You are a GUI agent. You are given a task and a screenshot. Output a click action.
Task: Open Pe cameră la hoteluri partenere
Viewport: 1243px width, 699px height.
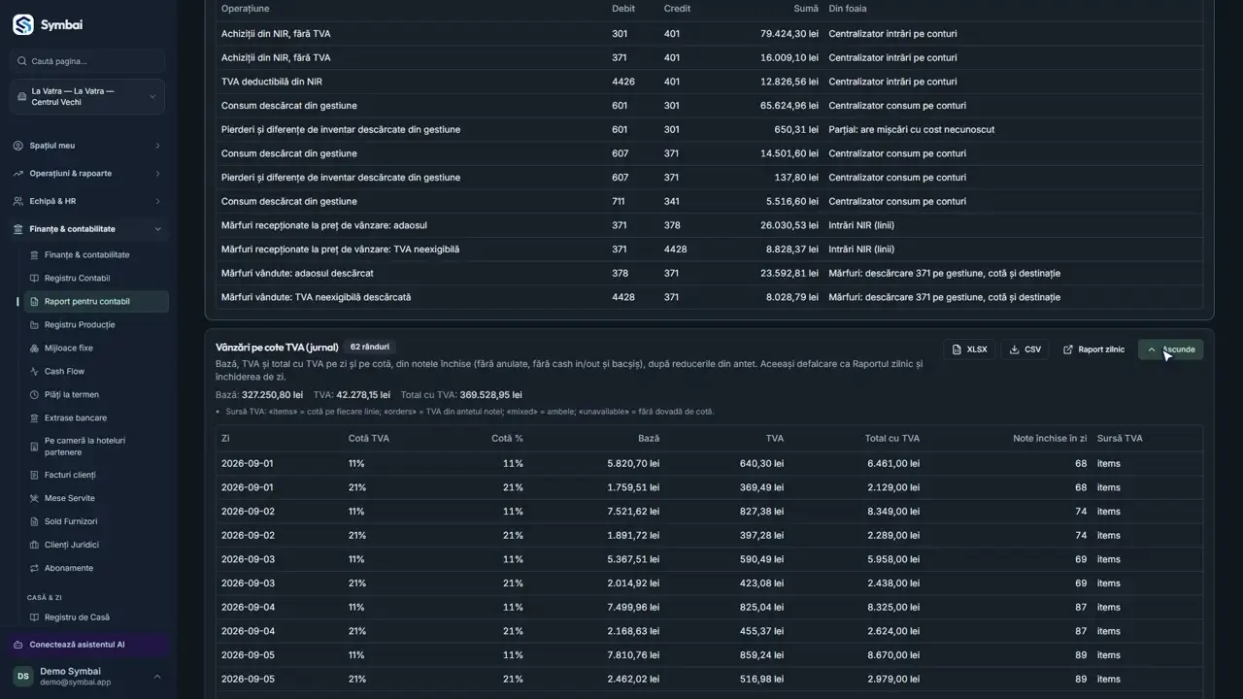pyautogui.click(x=96, y=447)
